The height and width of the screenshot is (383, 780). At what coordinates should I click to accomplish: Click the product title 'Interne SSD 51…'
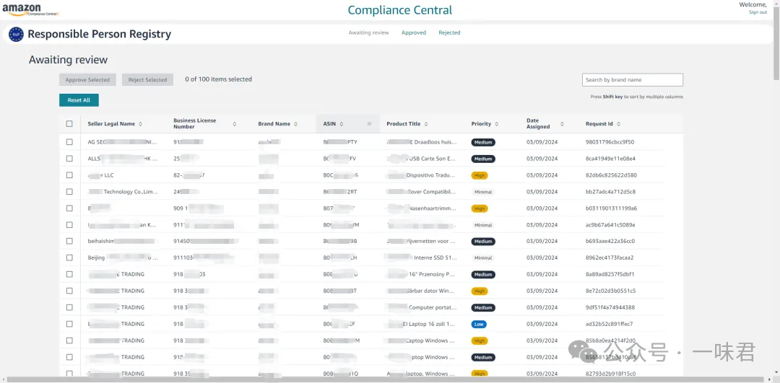420,257
